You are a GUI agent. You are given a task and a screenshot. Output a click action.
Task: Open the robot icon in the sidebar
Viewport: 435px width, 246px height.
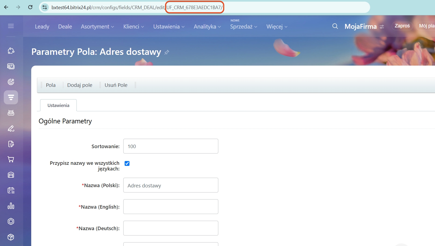click(x=11, y=113)
